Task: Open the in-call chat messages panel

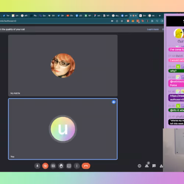Action: click(x=154, y=166)
